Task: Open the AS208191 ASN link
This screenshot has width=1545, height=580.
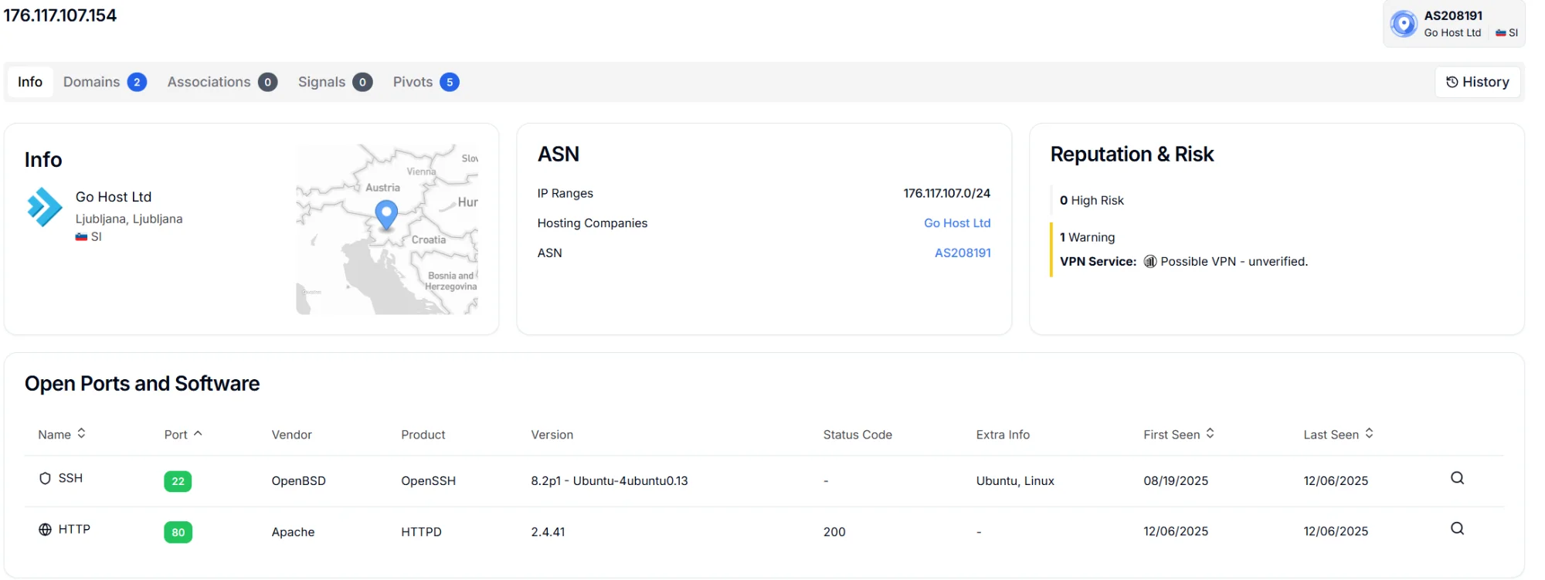Action: coord(962,253)
